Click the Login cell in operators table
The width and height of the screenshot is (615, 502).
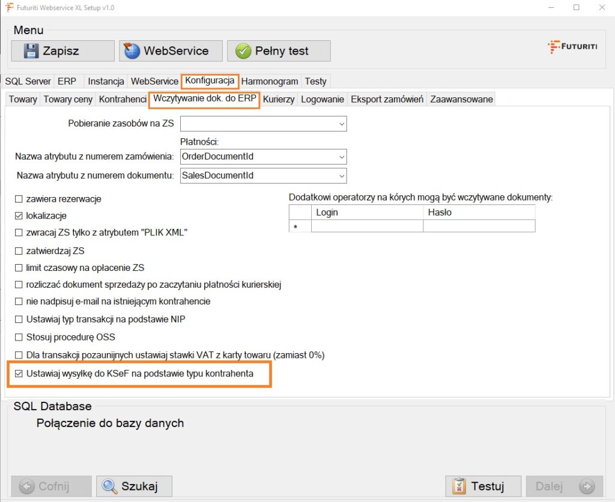(366, 226)
